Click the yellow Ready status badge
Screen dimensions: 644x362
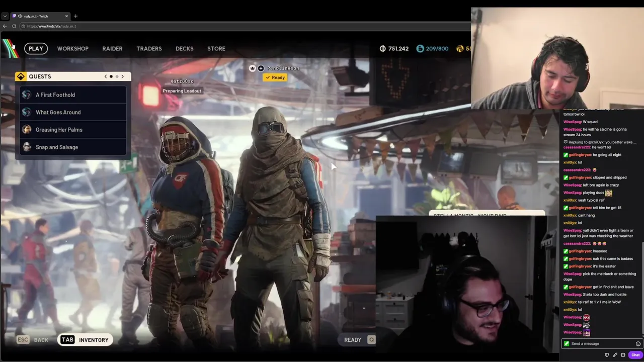(x=275, y=77)
